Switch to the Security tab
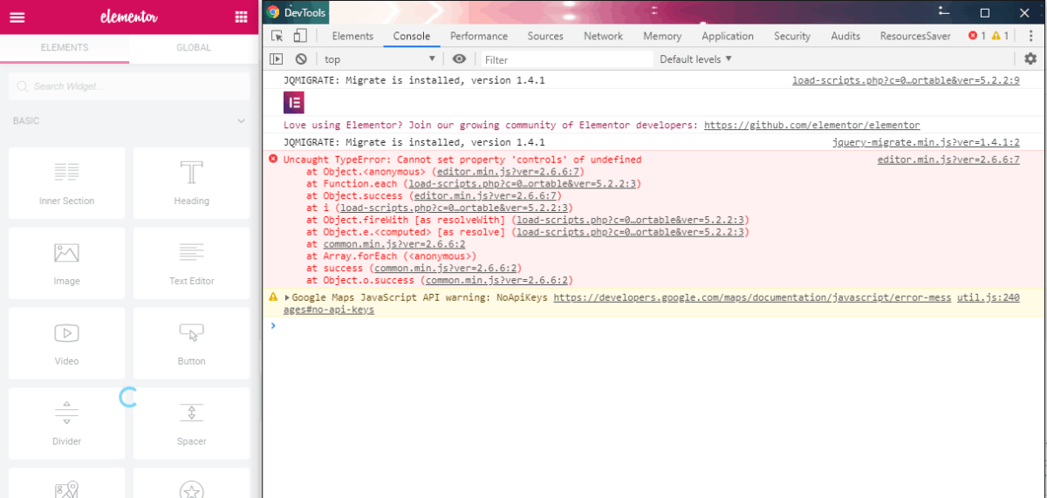 792,36
